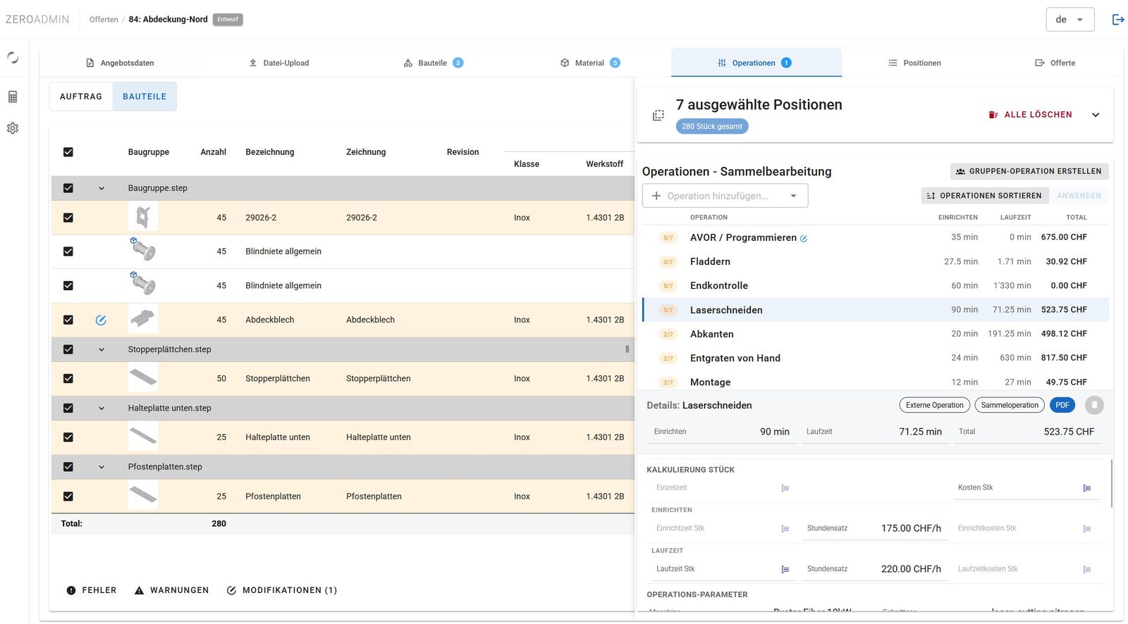Click GRUPPEN-OPERATION ERSTELLEN button
The height and width of the screenshot is (624, 1128).
(x=1029, y=171)
